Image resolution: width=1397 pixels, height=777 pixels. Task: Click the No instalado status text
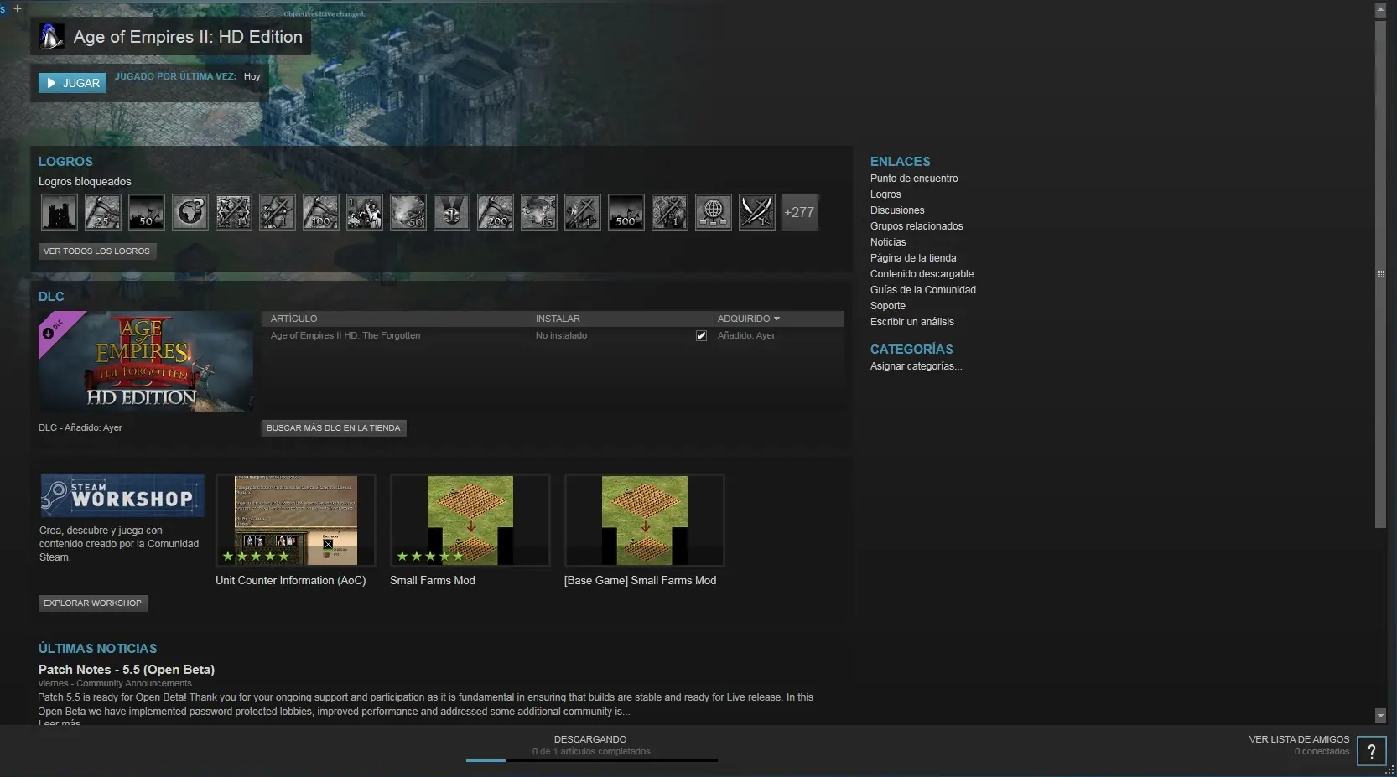(x=562, y=335)
